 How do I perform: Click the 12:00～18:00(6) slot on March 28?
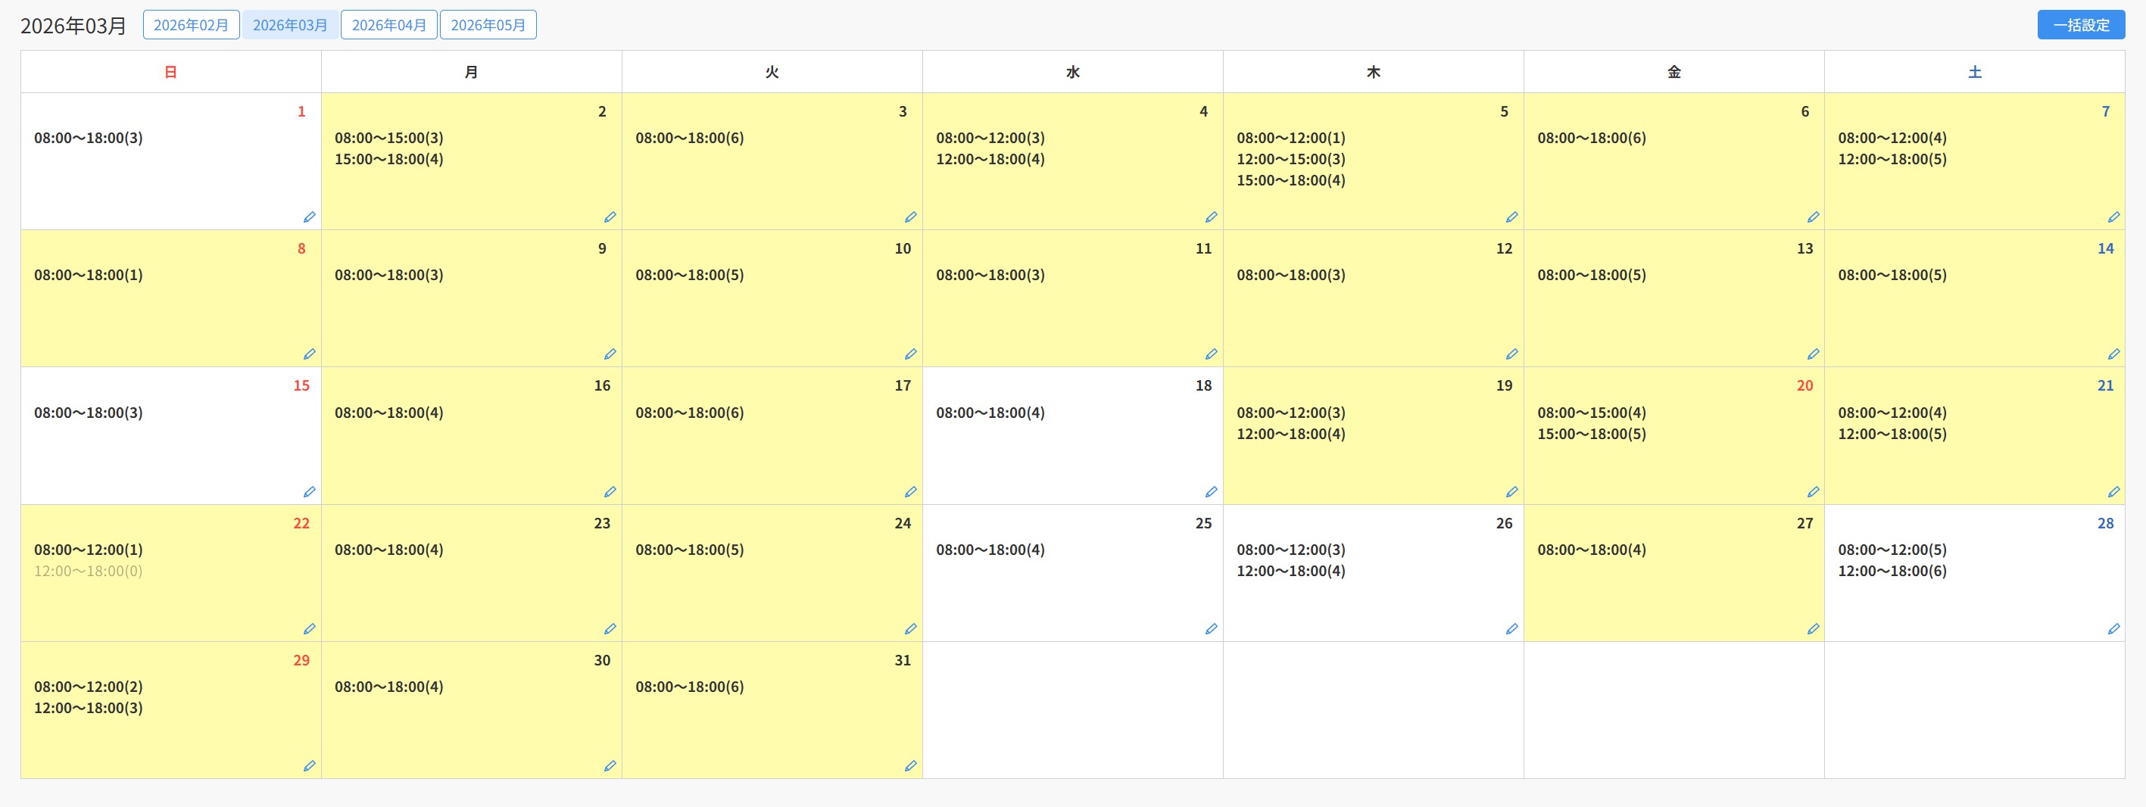point(1892,572)
